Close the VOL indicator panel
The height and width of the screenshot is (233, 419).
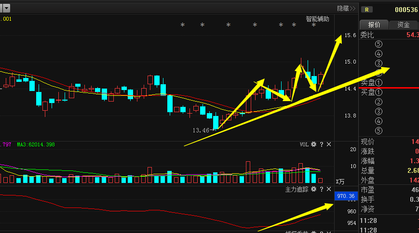[329, 144]
